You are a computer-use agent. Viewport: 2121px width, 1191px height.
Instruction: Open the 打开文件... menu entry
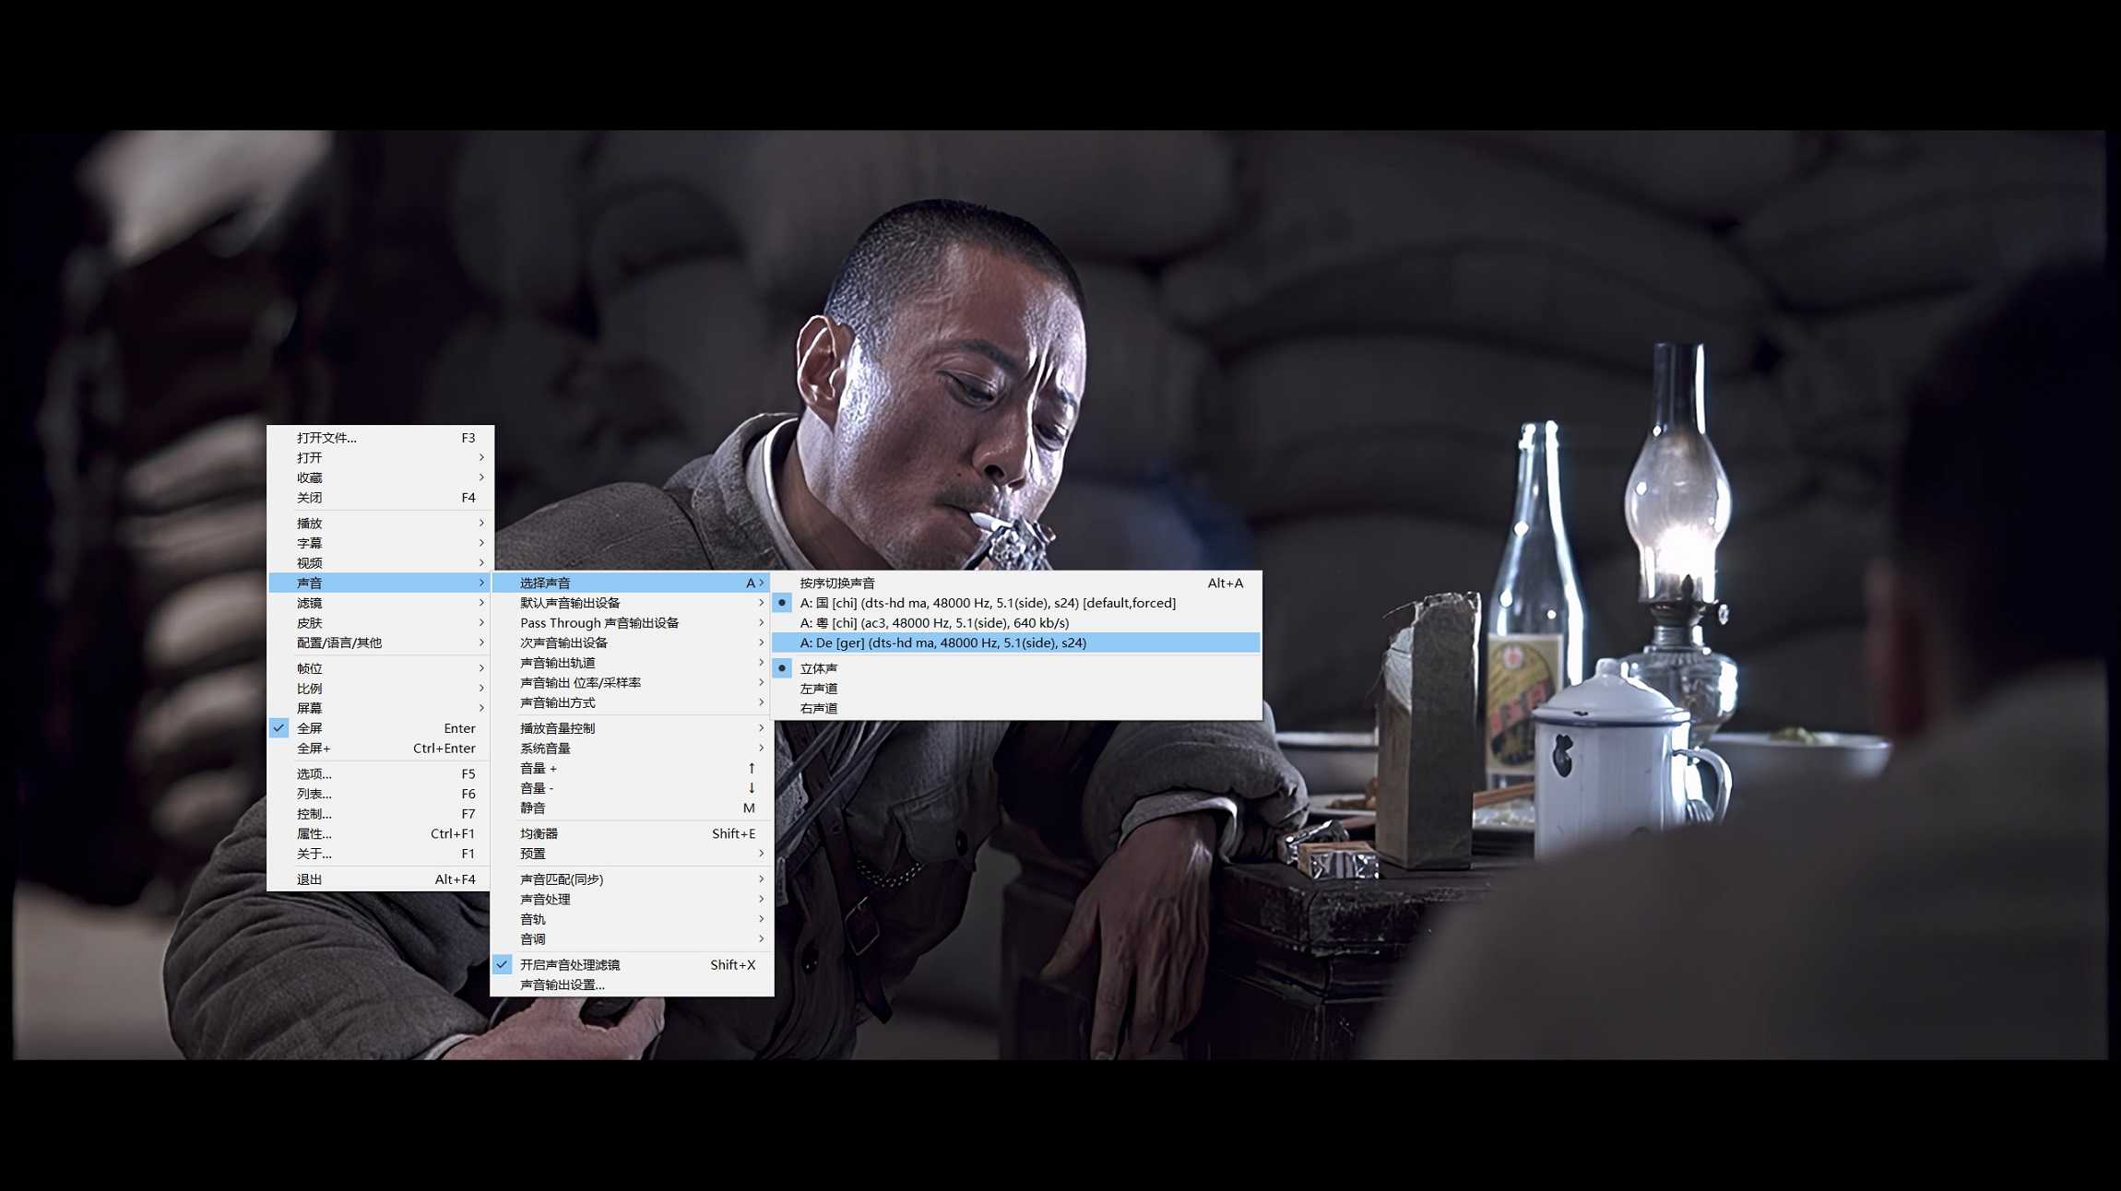pyautogui.click(x=380, y=437)
